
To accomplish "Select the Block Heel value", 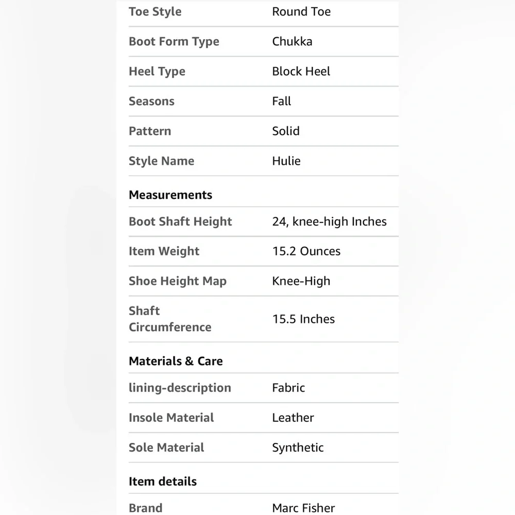I will click(301, 71).
